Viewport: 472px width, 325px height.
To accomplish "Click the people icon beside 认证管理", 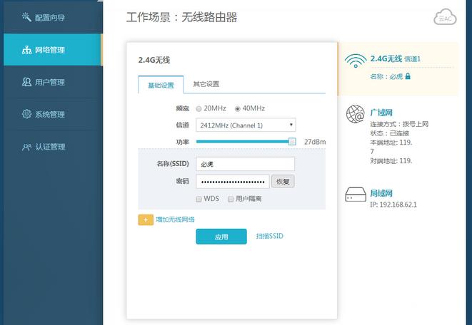I will coord(26,147).
